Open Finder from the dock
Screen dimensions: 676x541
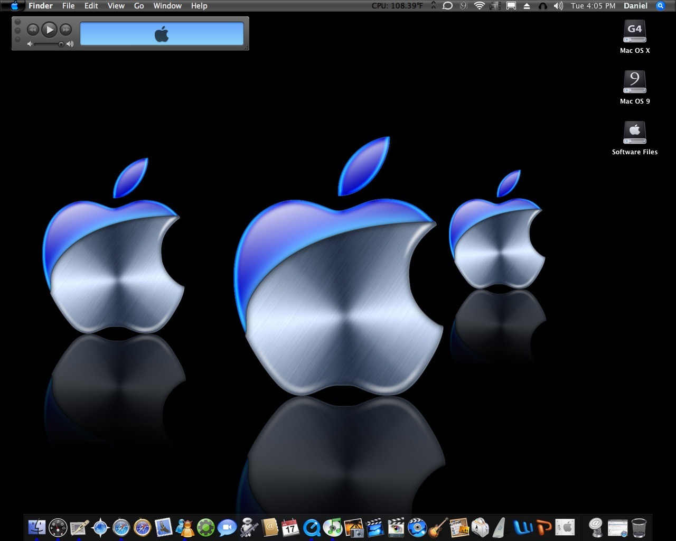[x=37, y=527]
